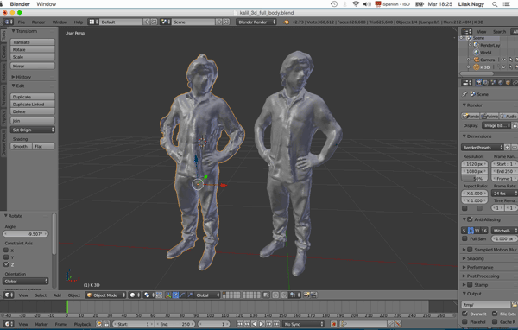Image resolution: width=518 pixels, height=330 pixels.
Task: Open the Global transform orientation dropdown
Action: click(x=207, y=295)
